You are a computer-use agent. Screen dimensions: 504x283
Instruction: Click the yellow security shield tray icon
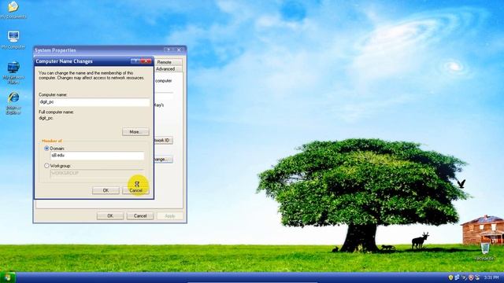450,277
